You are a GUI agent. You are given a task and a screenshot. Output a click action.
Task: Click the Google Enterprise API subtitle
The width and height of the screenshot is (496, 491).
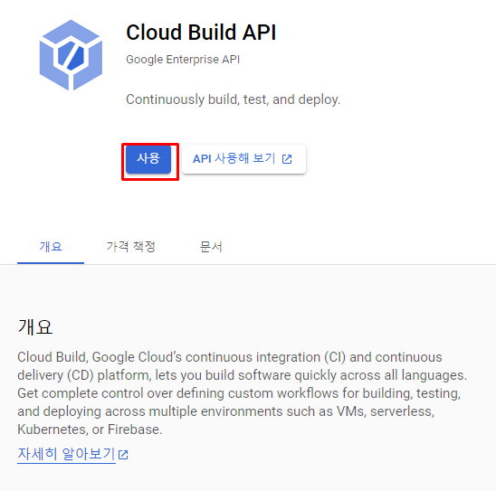click(x=183, y=60)
